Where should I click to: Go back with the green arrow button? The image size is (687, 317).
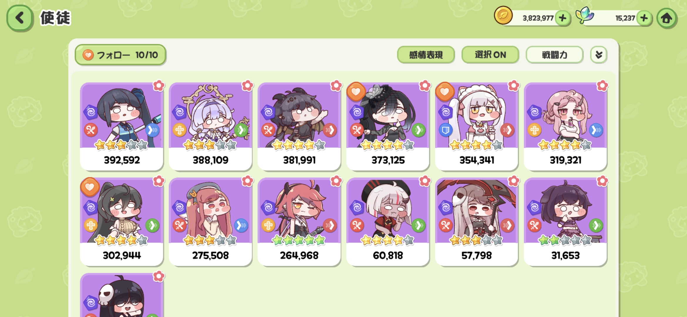[20, 18]
